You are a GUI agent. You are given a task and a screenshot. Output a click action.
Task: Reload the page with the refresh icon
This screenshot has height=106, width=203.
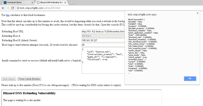click(x=13, y=8)
